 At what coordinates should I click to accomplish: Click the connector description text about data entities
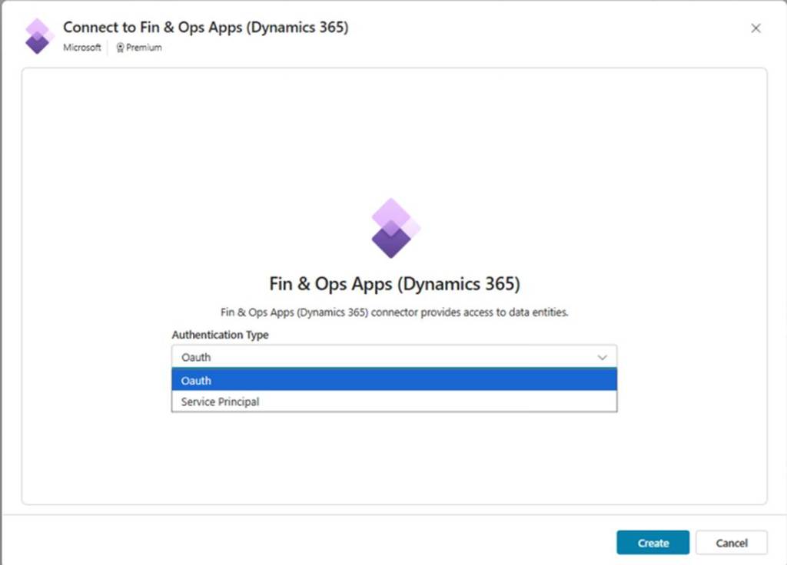click(x=393, y=312)
